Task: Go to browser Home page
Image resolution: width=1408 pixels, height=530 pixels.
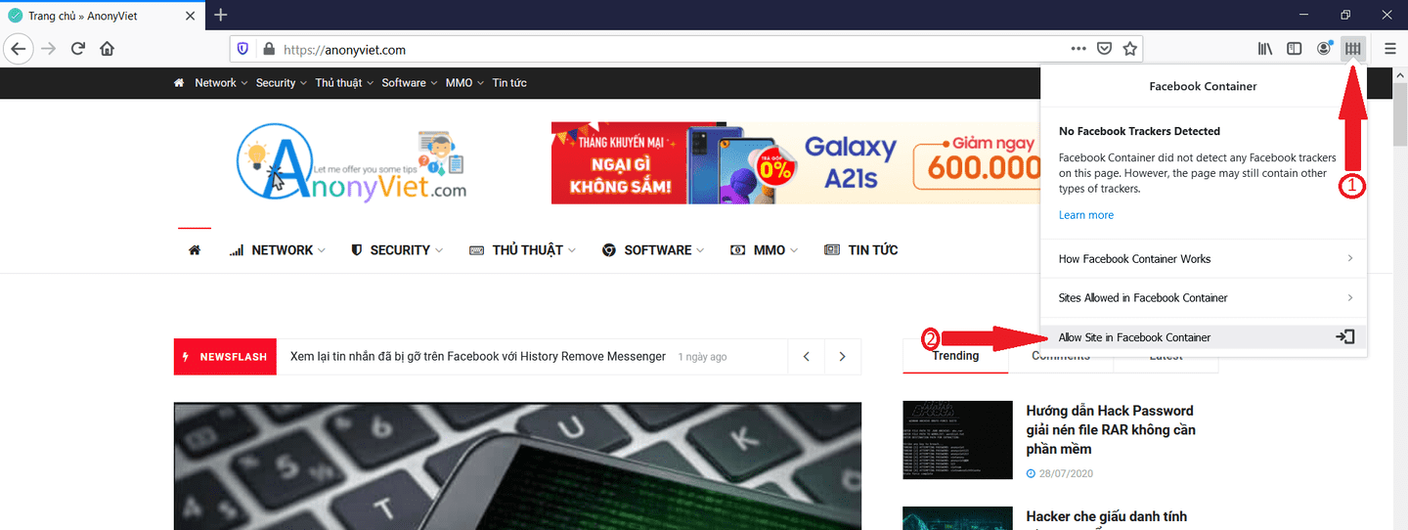Action: tap(108, 49)
